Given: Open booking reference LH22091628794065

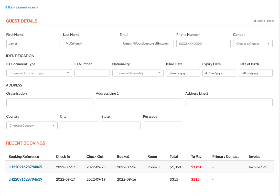Looking at the screenshot, I should pyautogui.click(x=25, y=167).
